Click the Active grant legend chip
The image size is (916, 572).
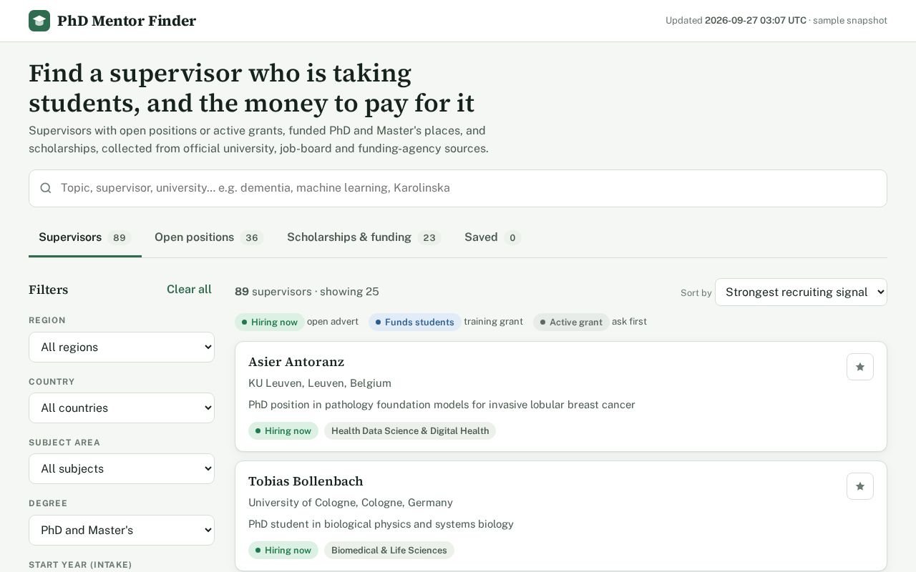571,322
